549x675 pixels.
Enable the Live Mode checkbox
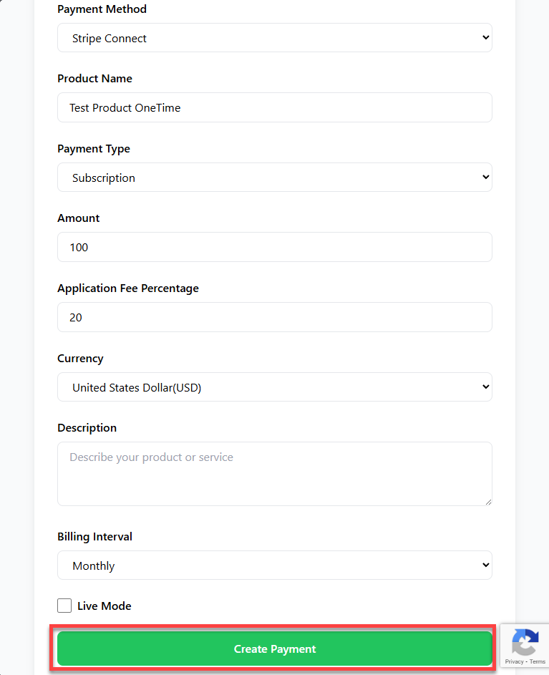[x=64, y=606]
